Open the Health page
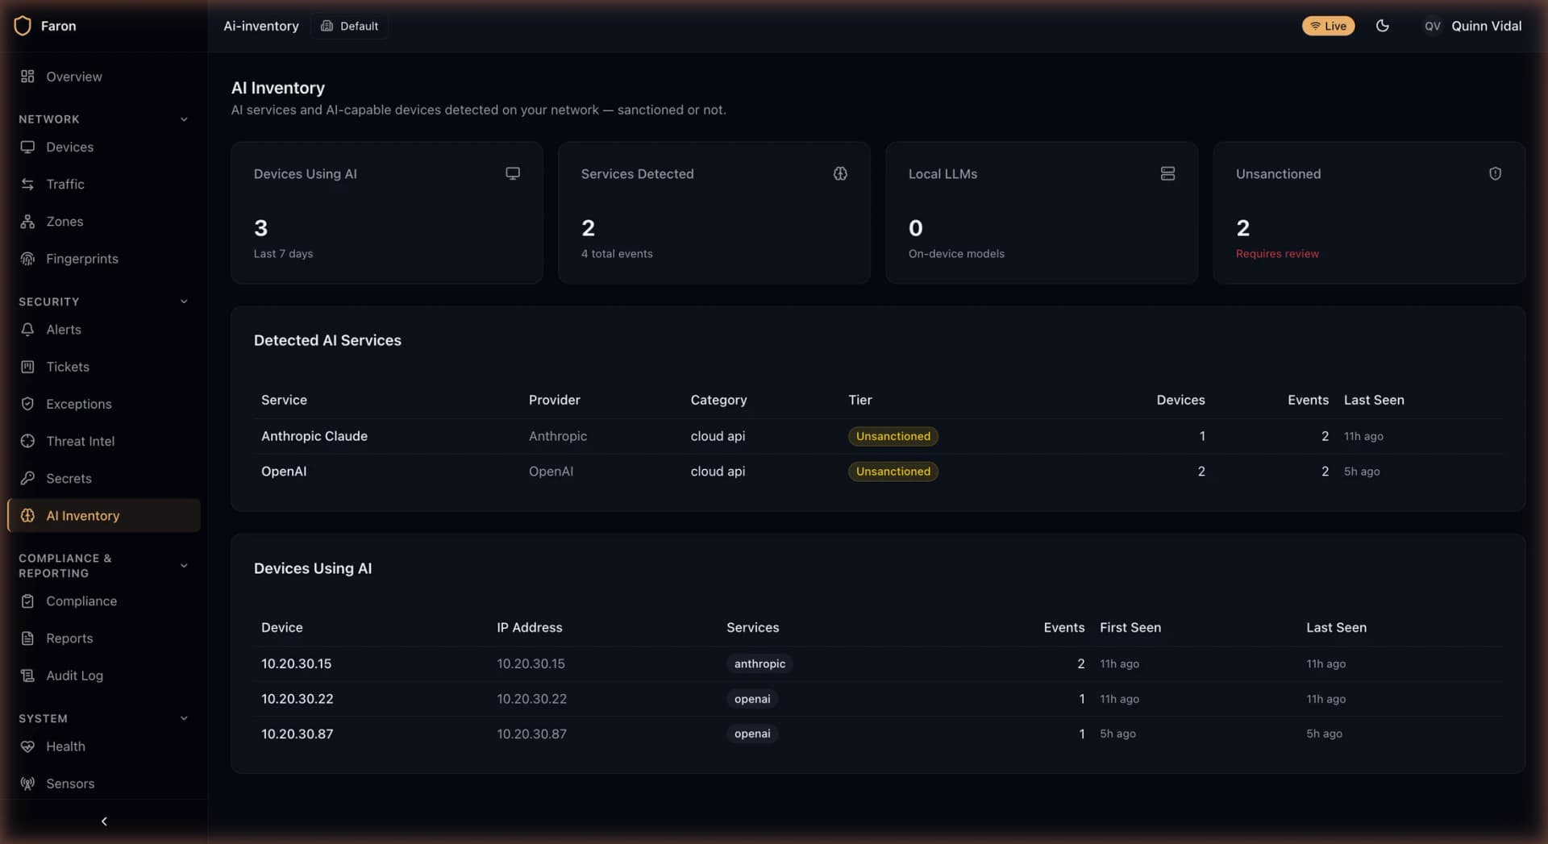The width and height of the screenshot is (1548, 844). click(103, 746)
